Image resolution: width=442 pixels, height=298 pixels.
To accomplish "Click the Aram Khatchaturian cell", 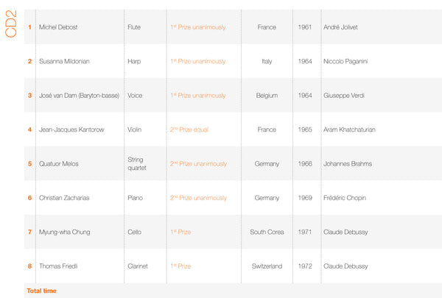I will (x=349, y=130).
